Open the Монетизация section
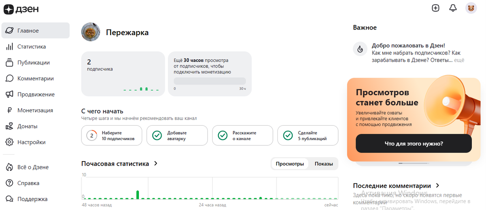 [36, 110]
